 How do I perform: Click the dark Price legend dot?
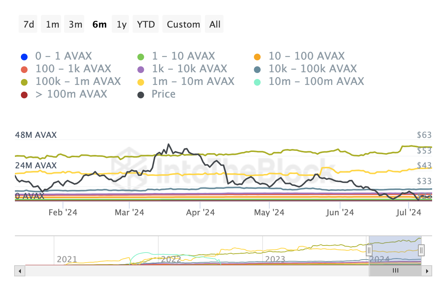click(141, 95)
